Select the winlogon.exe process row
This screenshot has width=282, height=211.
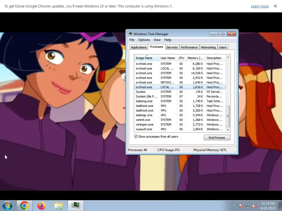tap(180, 124)
